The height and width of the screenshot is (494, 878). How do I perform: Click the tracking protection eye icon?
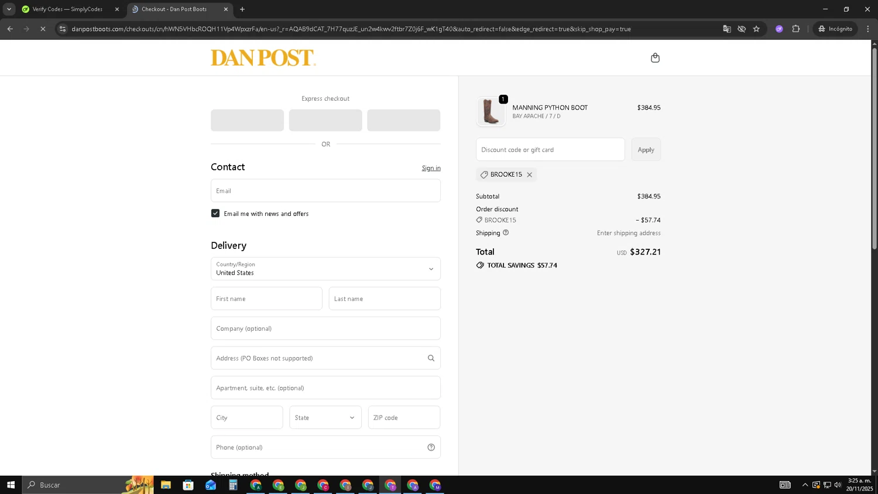click(x=742, y=29)
